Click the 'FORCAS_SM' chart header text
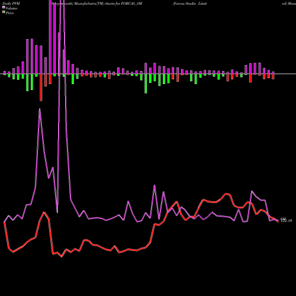This screenshot has width=296, height=296. click(x=131, y=4)
